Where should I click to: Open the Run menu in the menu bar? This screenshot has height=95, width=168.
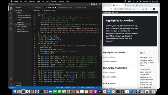tap(48, 1)
